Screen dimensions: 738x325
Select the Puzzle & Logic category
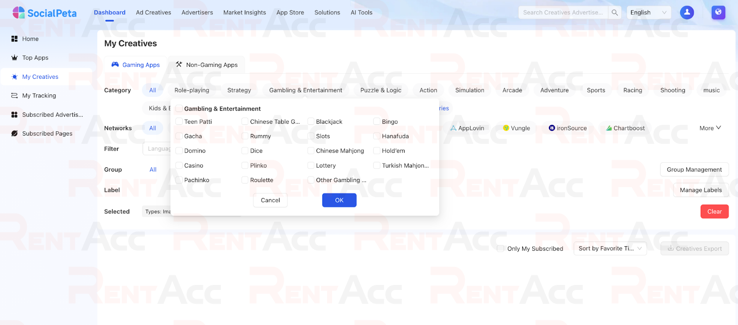pos(381,90)
